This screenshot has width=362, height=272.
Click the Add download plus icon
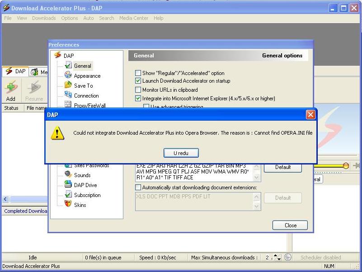(11, 87)
